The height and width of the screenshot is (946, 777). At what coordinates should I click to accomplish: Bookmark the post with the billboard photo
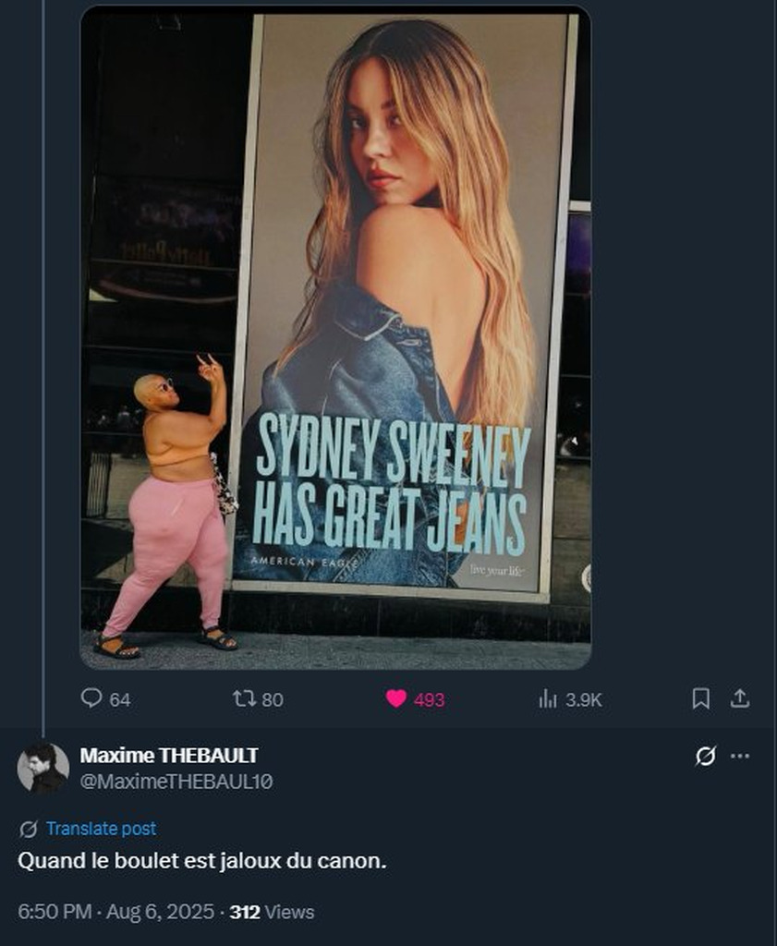tap(701, 699)
